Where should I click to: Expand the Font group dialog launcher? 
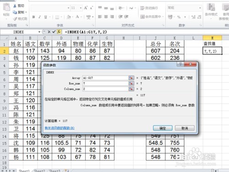click(x=93, y=25)
